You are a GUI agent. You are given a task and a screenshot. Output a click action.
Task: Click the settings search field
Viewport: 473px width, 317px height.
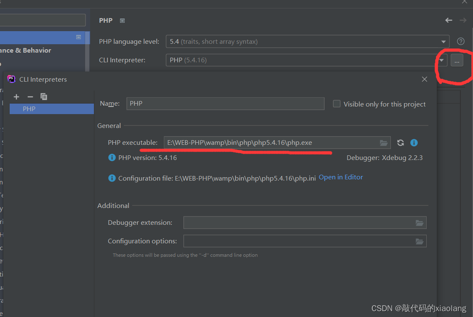click(x=43, y=20)
